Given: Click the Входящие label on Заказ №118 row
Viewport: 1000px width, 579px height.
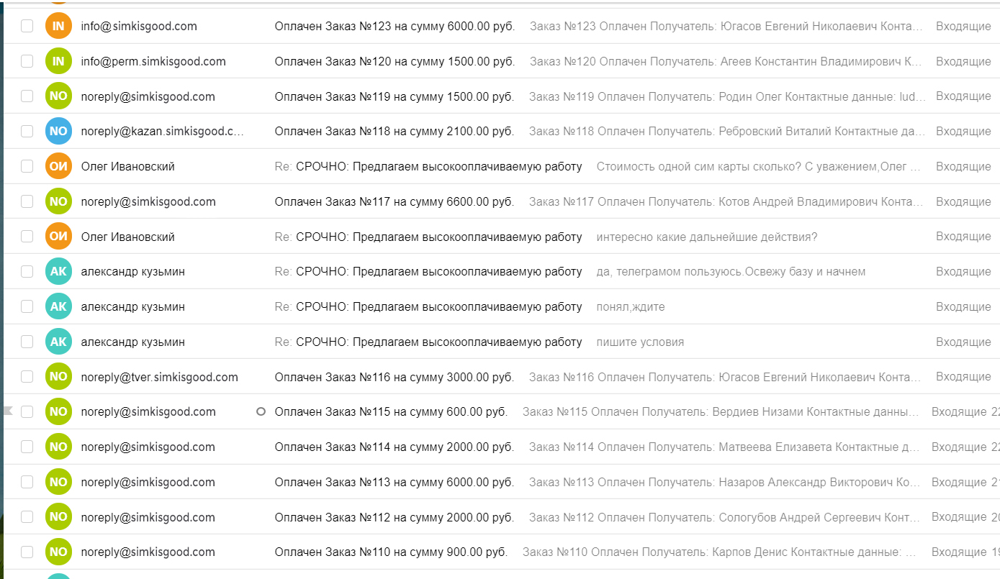Looking at the screenshot, I should pyautogui.click(x=963, y=132).
